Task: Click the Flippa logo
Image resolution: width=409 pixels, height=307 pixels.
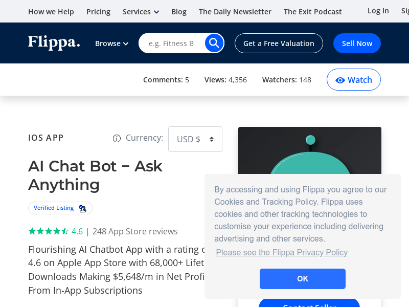Action: 54,42
